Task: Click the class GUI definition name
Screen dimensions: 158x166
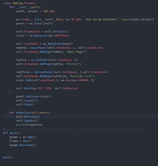Action: pyautogui.click(x=15, y=3)
